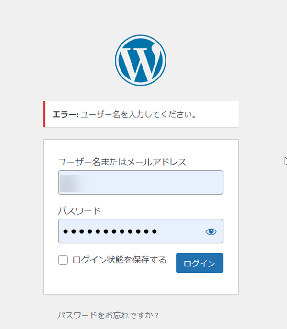The width and height of the screenshot is (287, 329).
Task: Click the blurred text inside username field
Action: [x=74, y=184]
